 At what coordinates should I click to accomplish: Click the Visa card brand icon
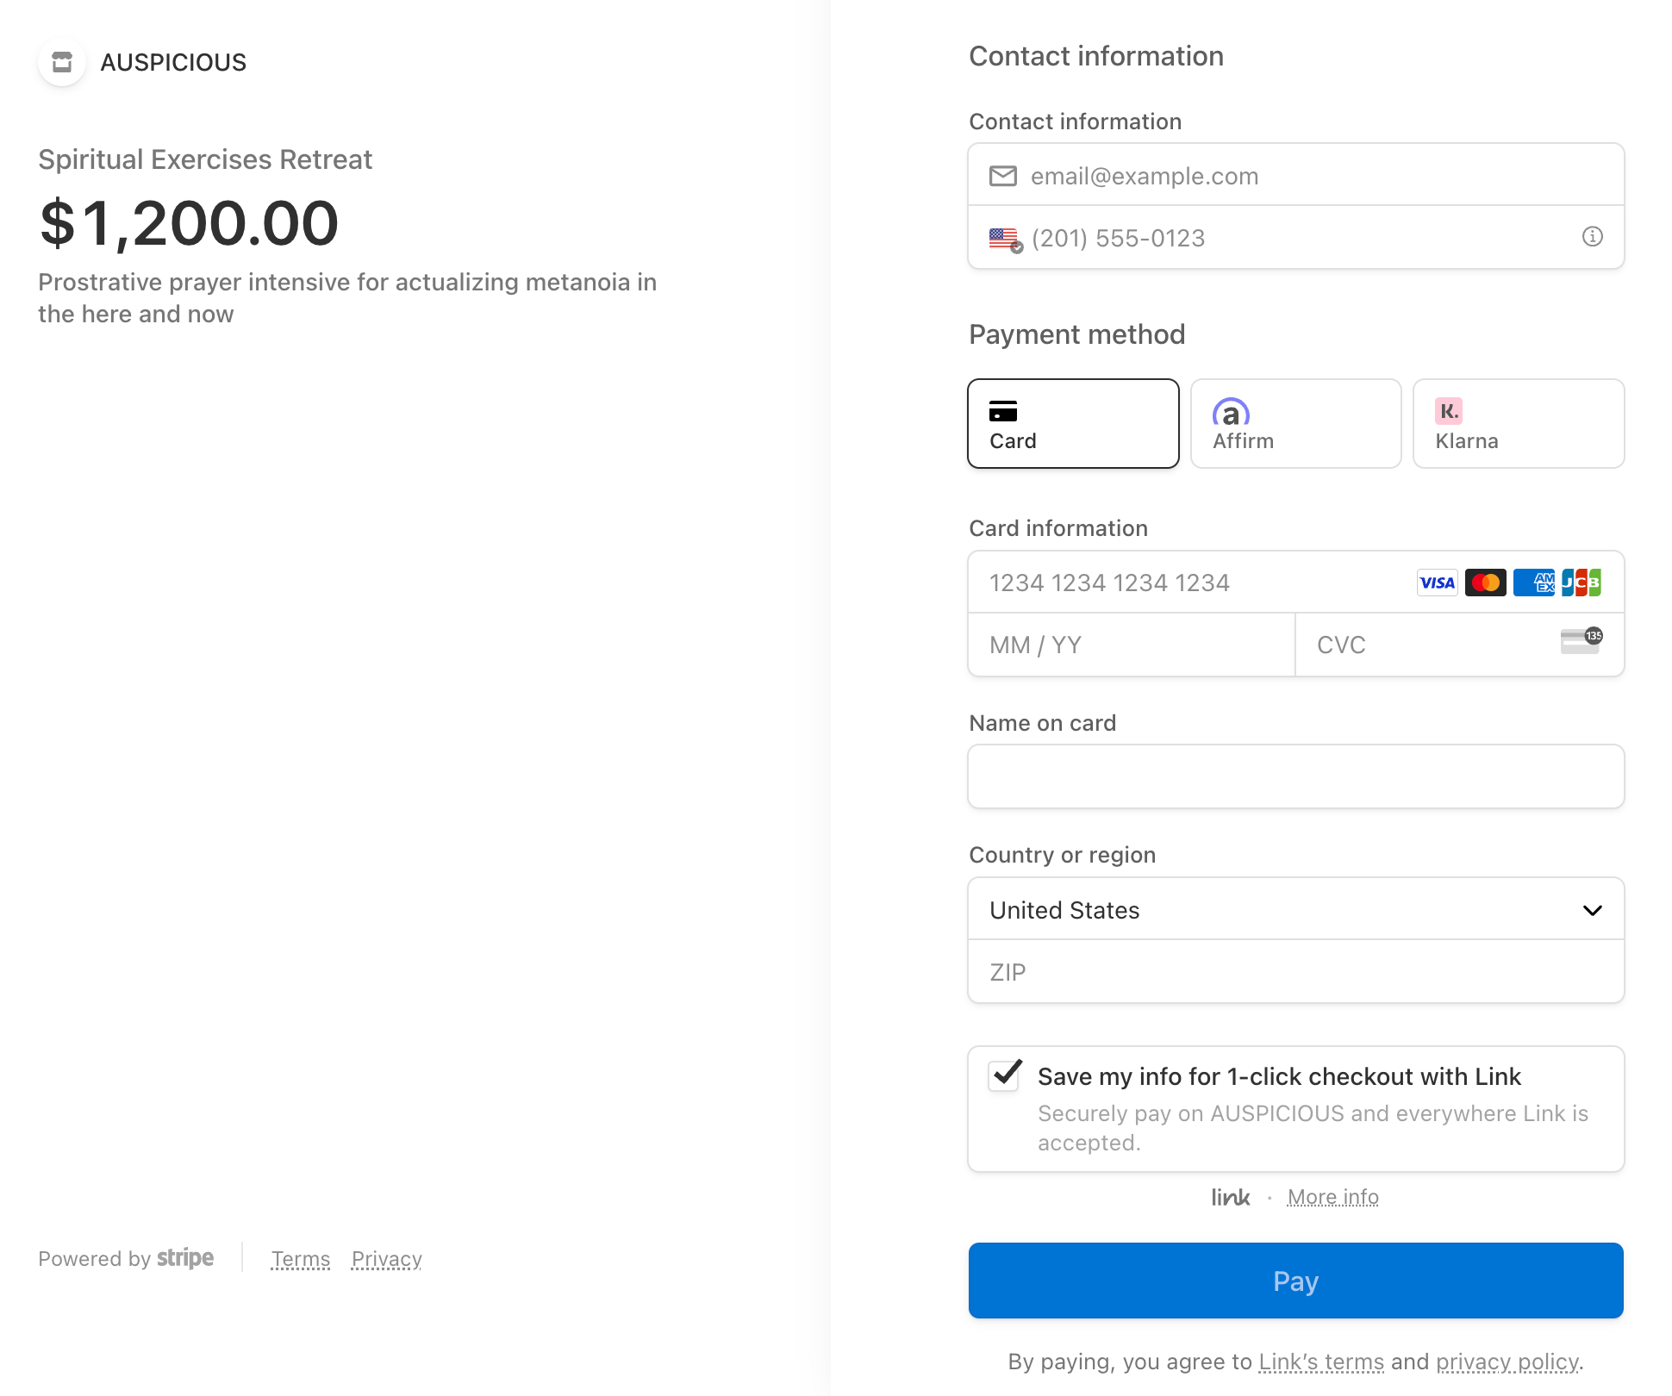pos(1437,583)
